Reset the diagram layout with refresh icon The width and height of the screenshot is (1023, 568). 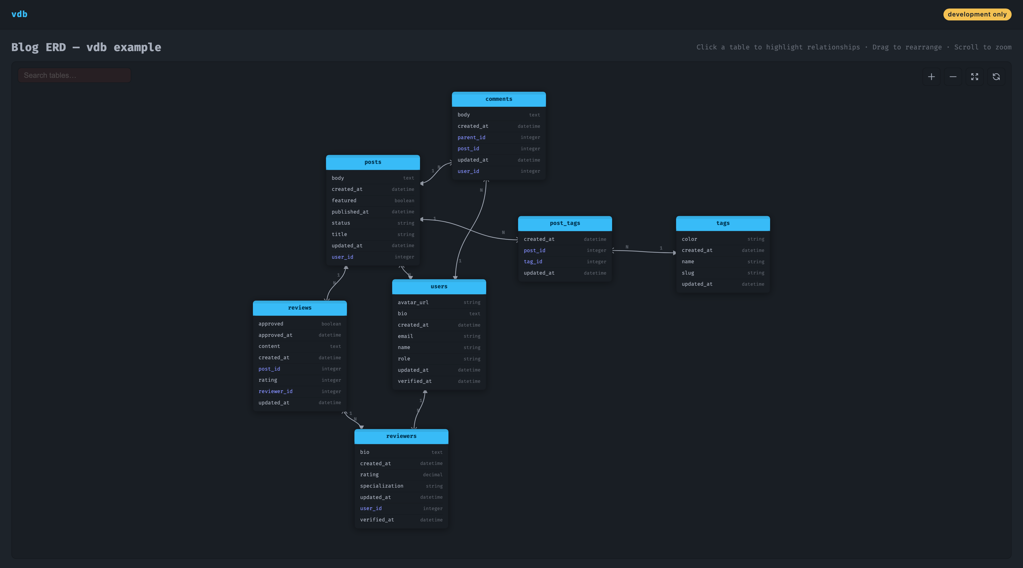point(996,77)
